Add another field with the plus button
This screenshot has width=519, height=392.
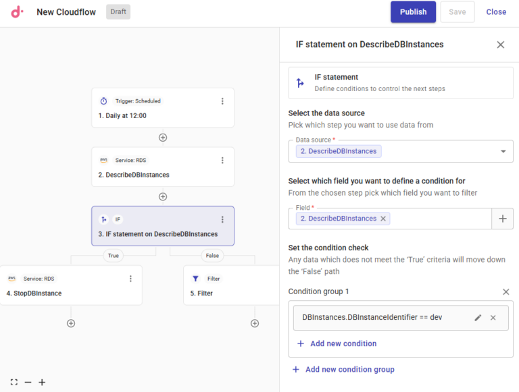(x=503, y=219)
